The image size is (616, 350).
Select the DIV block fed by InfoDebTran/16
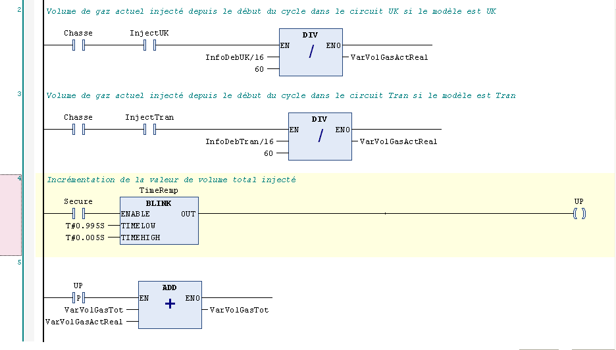tap(320, 136)
